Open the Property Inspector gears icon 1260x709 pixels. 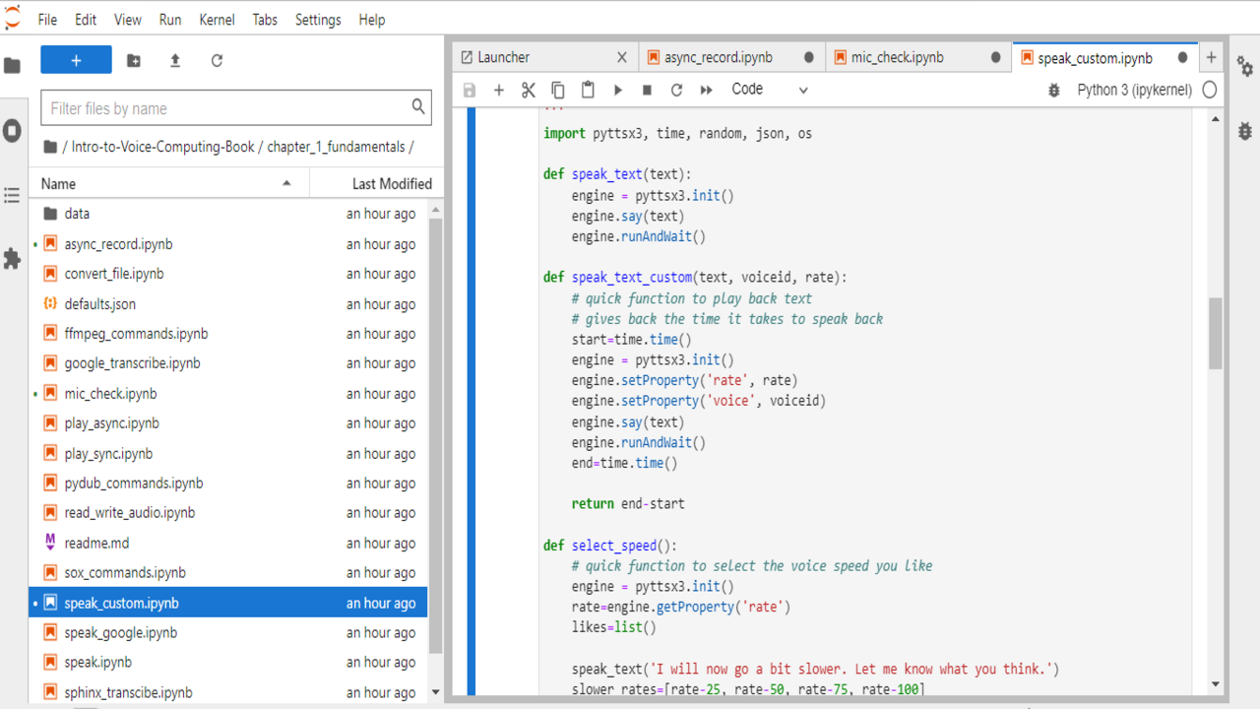[x=1245, y=66]
